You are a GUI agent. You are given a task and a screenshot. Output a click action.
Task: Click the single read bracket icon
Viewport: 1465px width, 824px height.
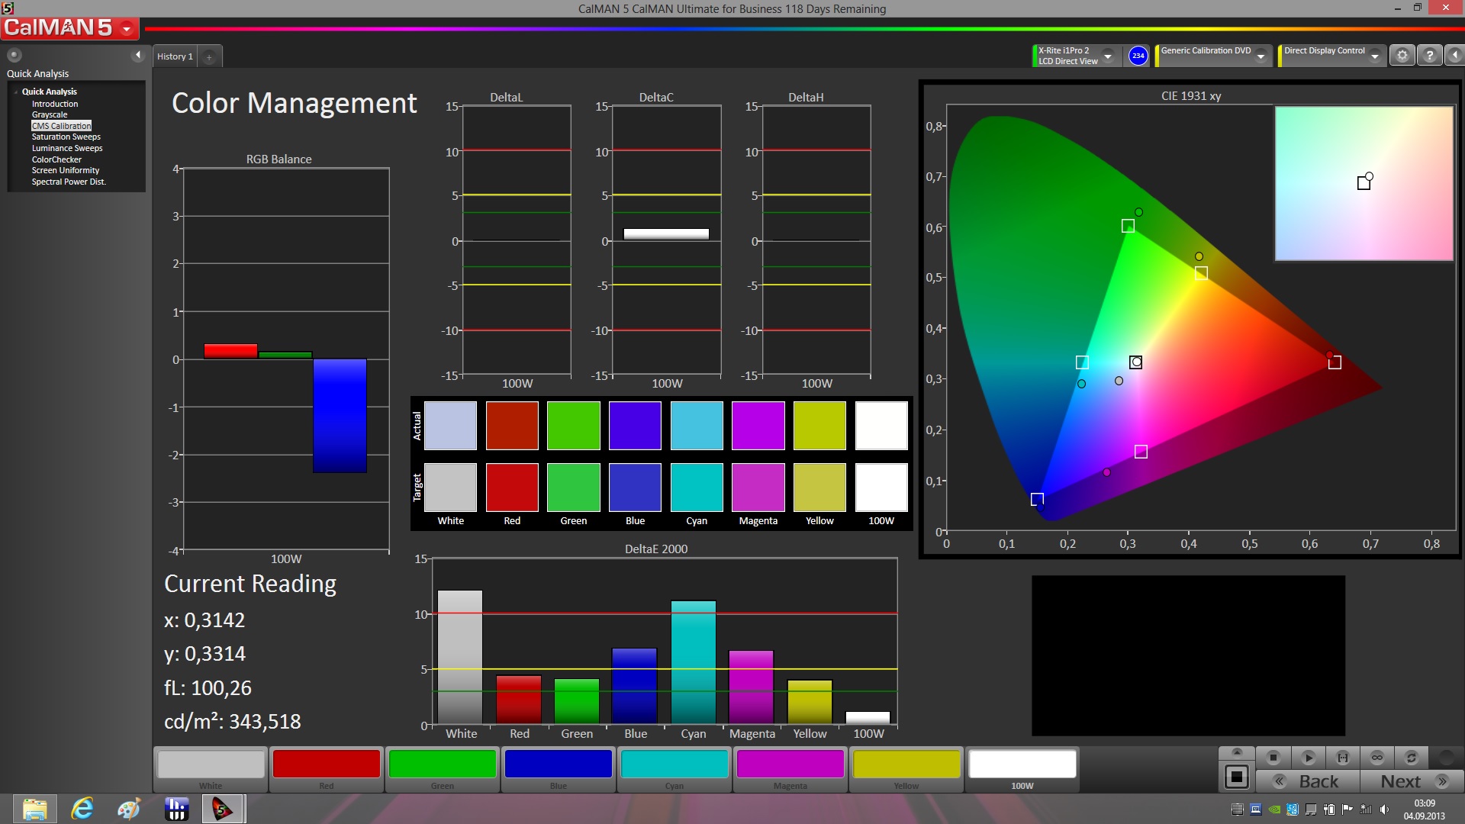[1342, 758]
